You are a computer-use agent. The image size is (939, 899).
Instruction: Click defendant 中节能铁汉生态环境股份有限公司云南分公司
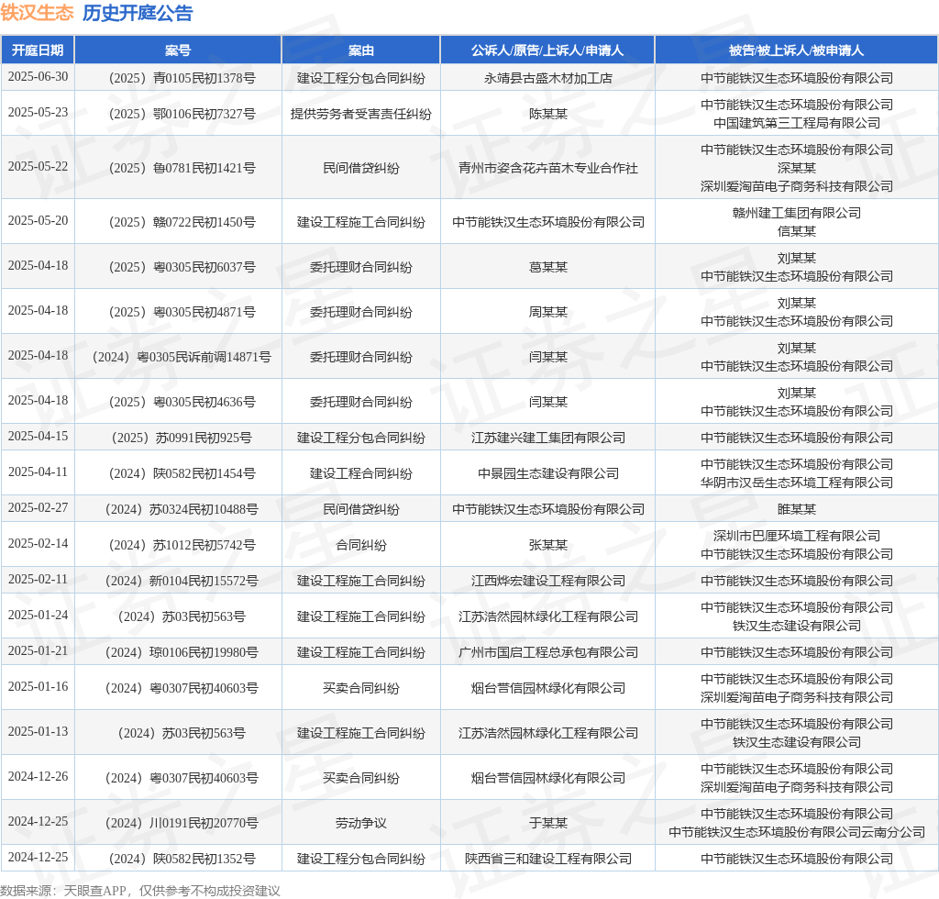pos(797,833)
